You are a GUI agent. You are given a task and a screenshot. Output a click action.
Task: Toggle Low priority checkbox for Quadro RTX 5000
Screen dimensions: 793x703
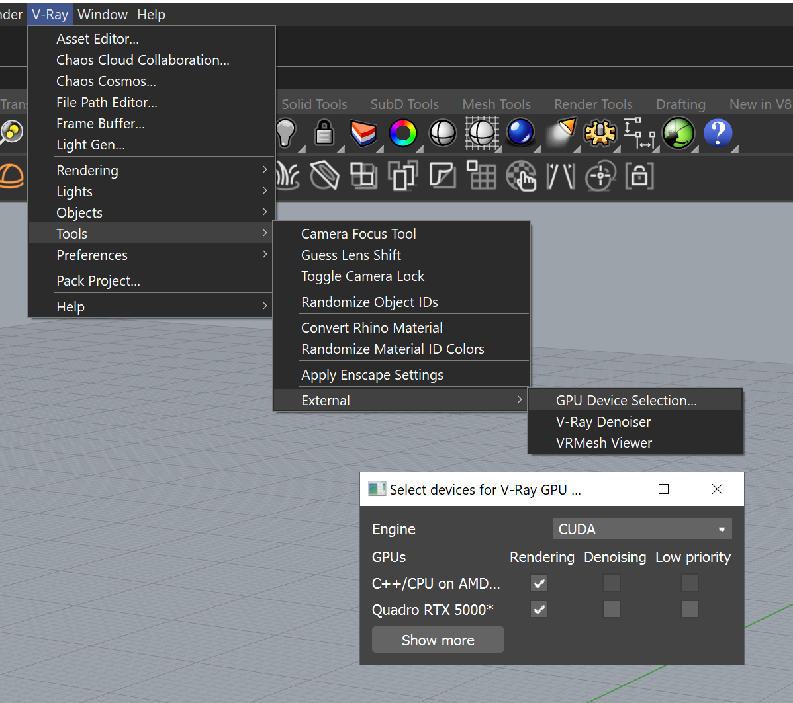coord(689,609)
